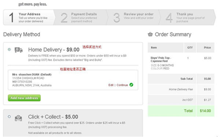The image size is (220, 137).
Task: Click the store collect icon
Action: point(18,118)
